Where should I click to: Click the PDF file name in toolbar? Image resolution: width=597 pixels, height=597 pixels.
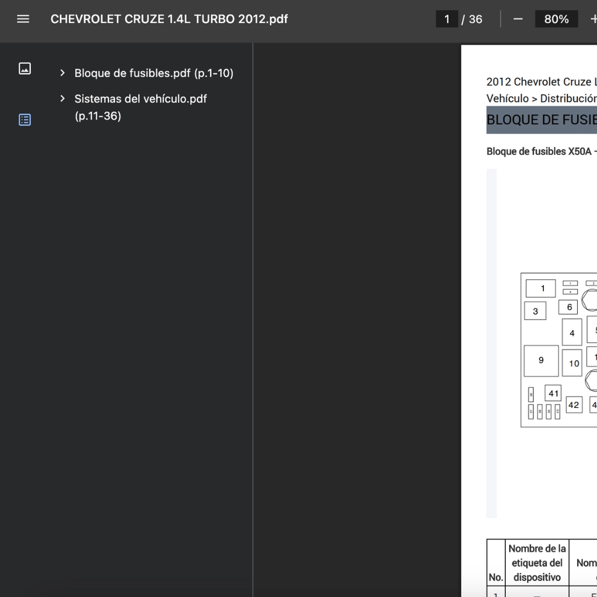tap(169, 19)
